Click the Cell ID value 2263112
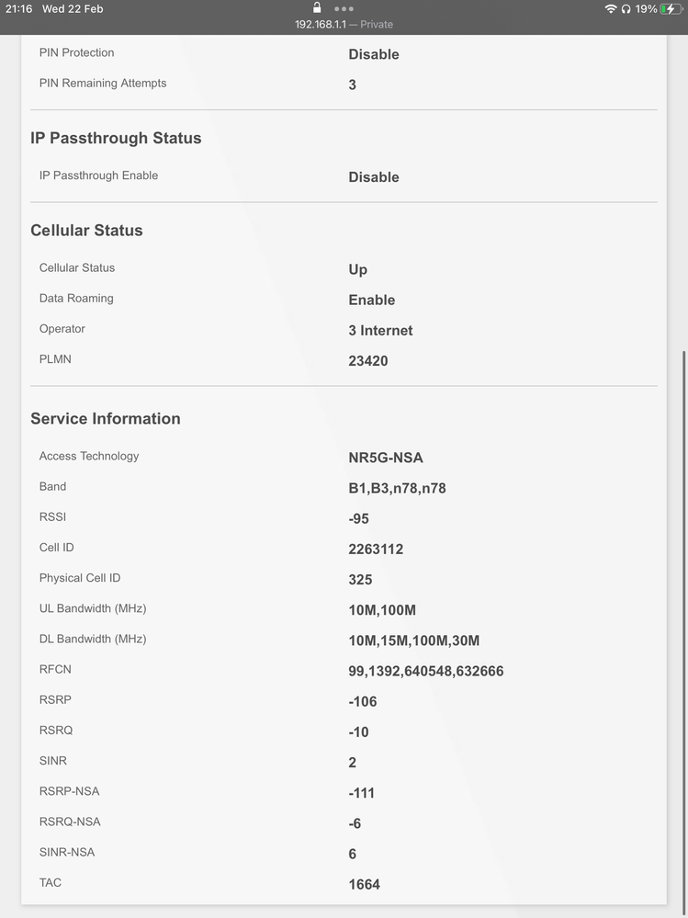Image resolution: width=688 pixels, height=918 pixels. pos(376,550)
